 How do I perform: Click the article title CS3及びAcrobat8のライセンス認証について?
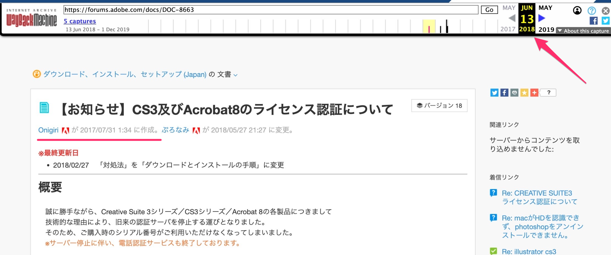[226, 110]
